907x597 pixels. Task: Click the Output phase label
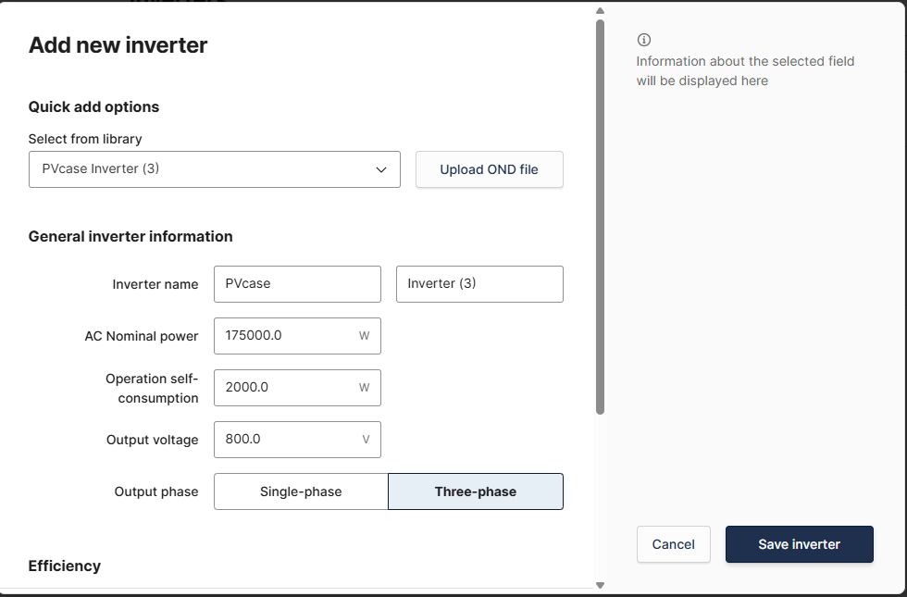coord(156,491)
